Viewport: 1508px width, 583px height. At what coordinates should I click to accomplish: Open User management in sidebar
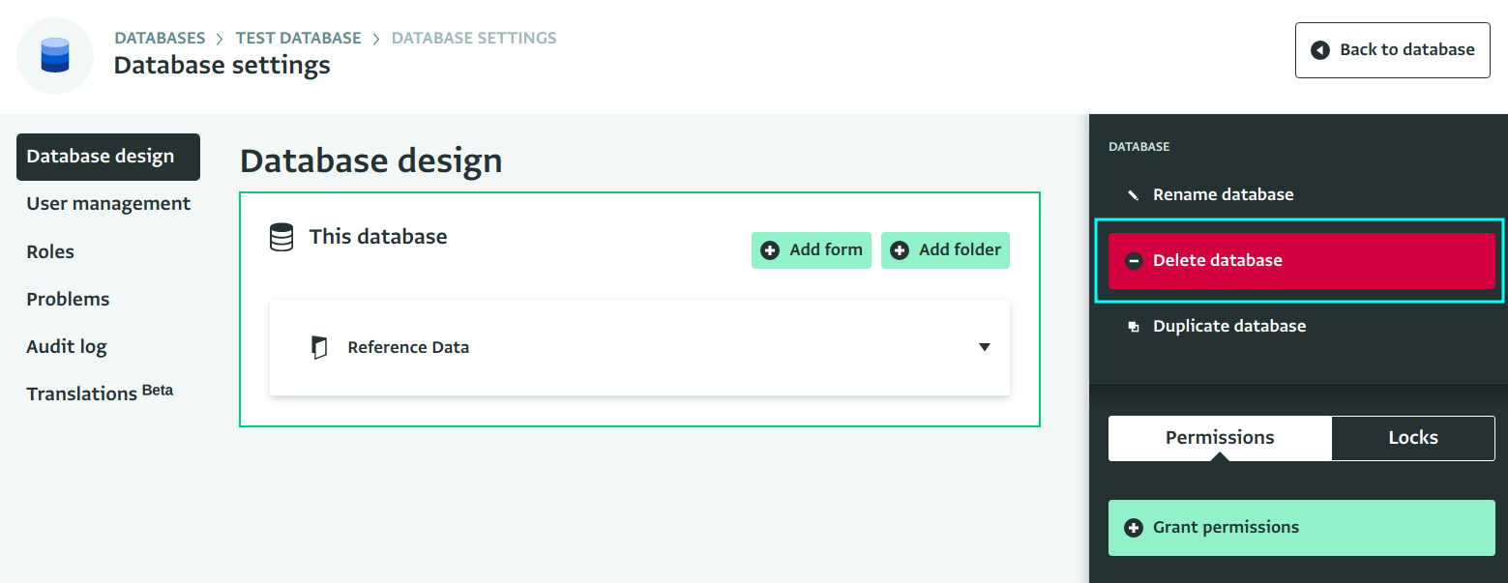tap(108, 204)
